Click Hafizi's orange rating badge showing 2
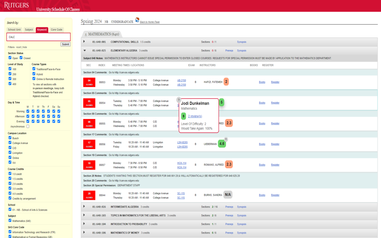 click(x=226, y=82)
